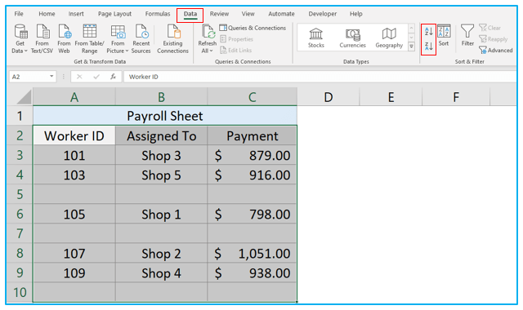Select cell with Worker ID 109
523x310 pixels.
pos(74,273)
